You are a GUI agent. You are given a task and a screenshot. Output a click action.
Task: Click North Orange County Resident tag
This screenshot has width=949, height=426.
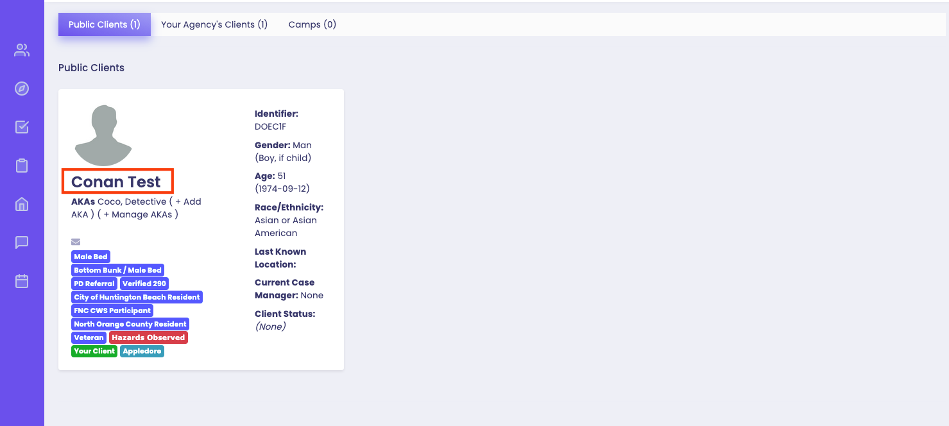point(130,324)
